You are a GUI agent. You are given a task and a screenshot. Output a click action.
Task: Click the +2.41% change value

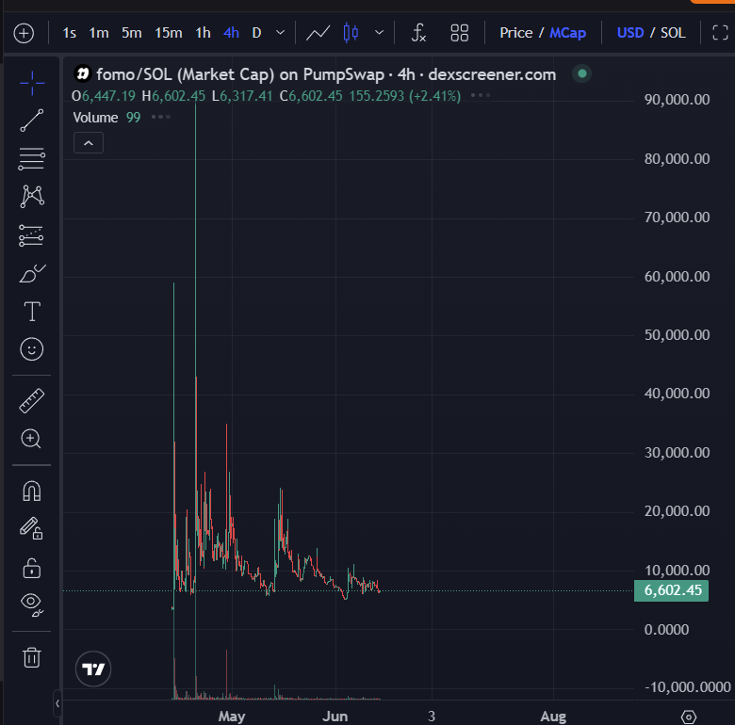(x=435, y=96)
